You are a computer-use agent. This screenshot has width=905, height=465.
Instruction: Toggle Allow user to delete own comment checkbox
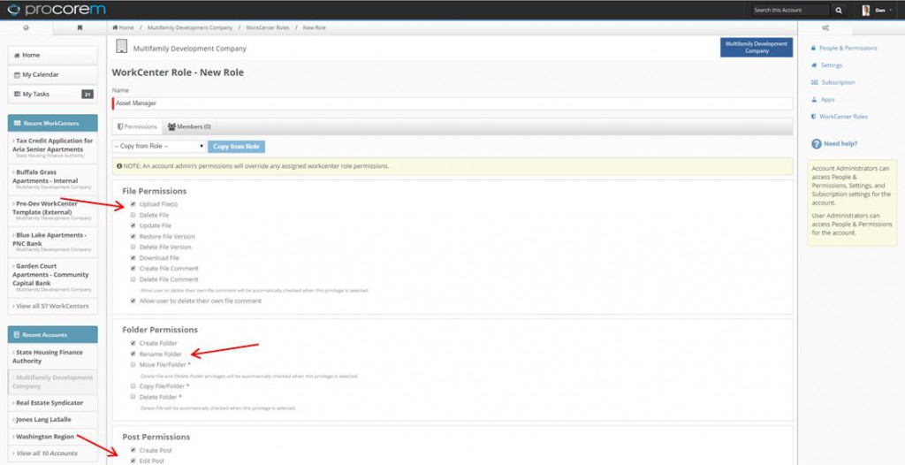point(133,301)
